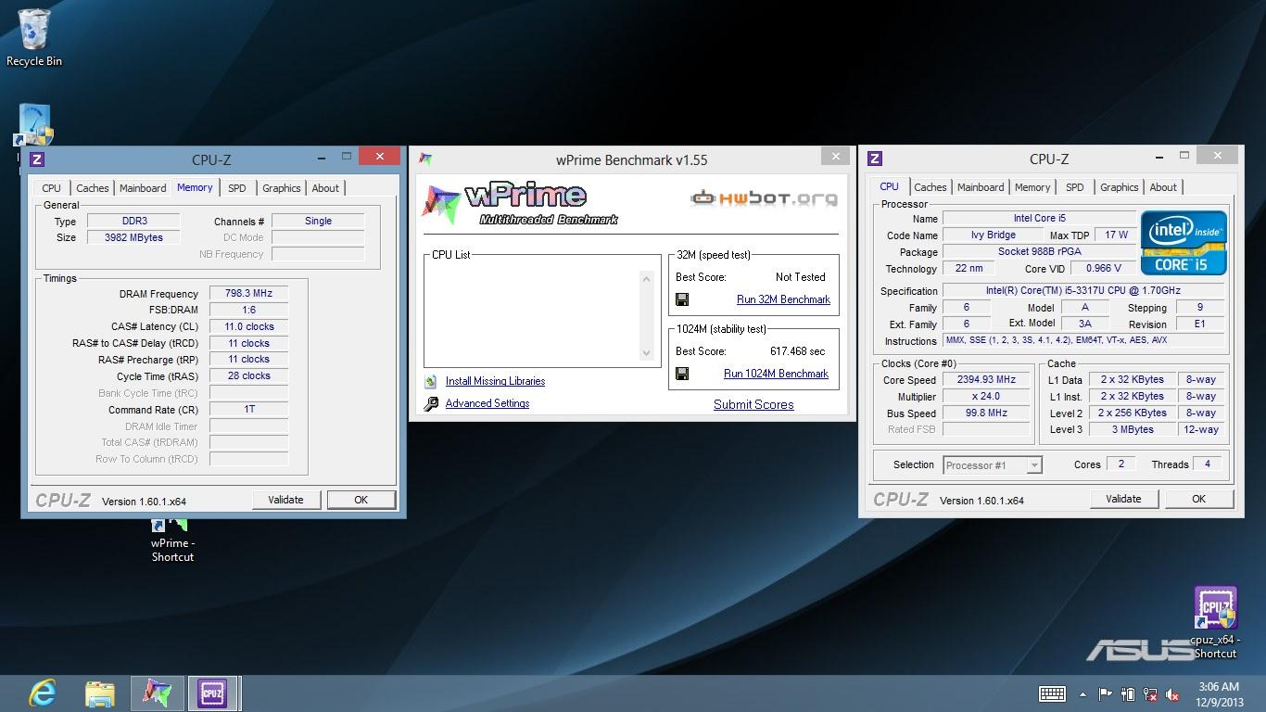
Task: Click OK in left CPU-Z Memory window
Action: (361, 500)
